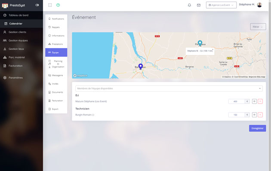This screenshot has height=171, width=271.
Task: Open the Invités tab
Action: 56,84
